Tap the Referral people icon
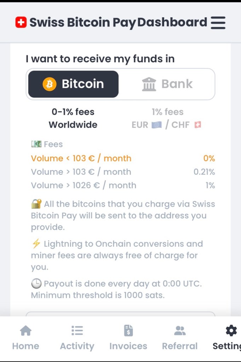 [180, 331]
